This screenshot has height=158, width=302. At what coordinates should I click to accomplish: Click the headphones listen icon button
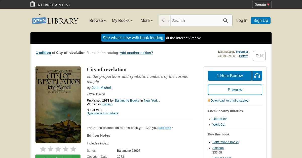[257, 76]
